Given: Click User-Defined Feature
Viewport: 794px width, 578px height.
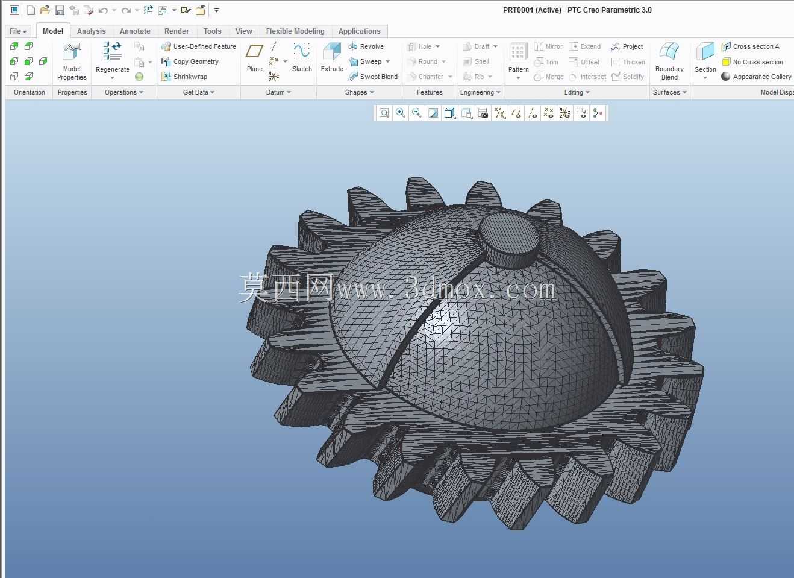Looking at the screenshot, I should pos(199,46).
